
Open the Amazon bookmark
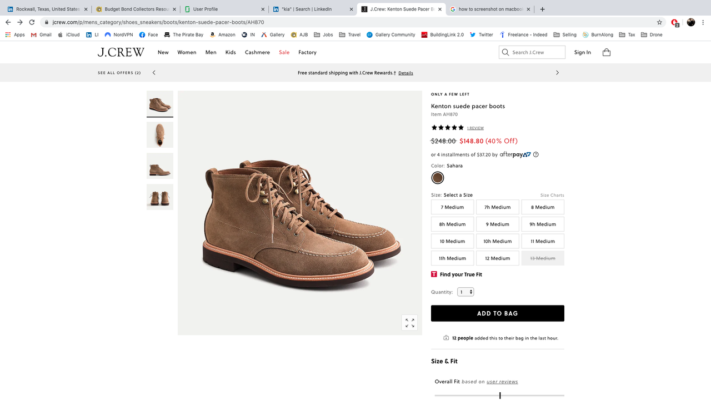click(222, 34)
